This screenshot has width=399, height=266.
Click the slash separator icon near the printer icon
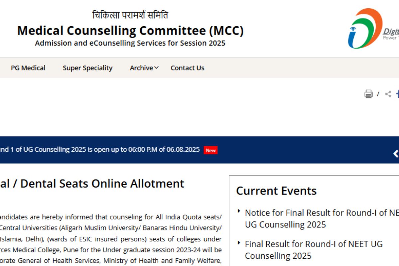pos(378,94)
